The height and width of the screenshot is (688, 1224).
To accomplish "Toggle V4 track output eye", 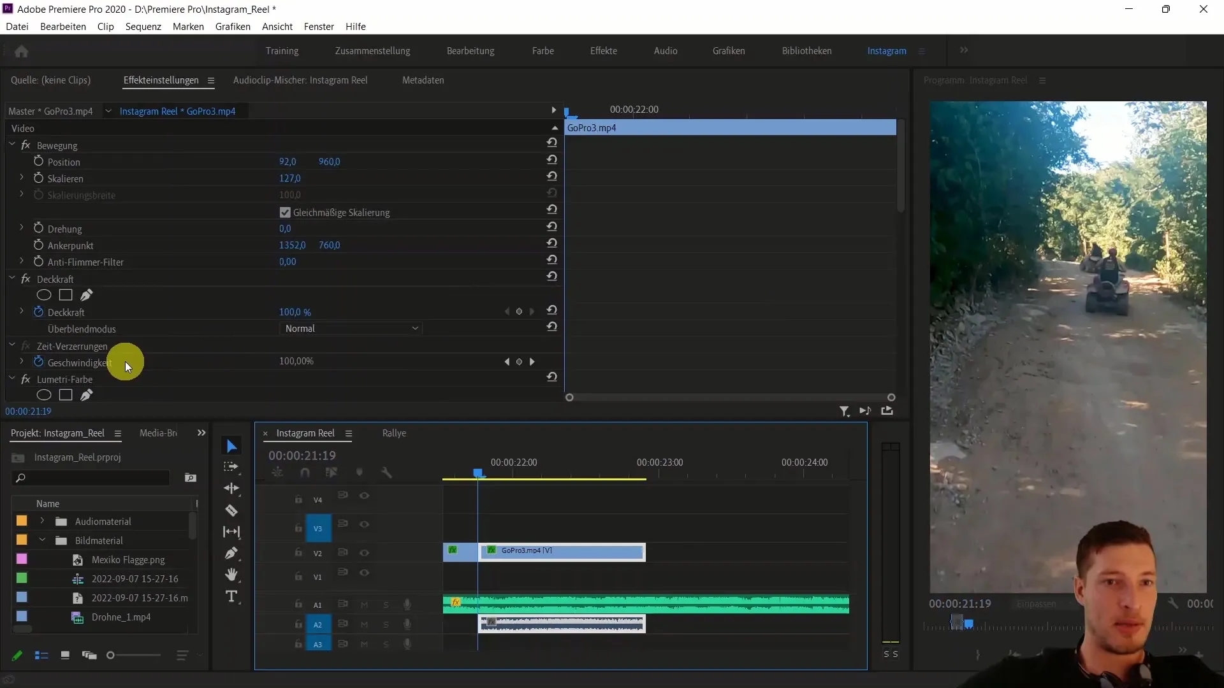I will click(364, 496).
